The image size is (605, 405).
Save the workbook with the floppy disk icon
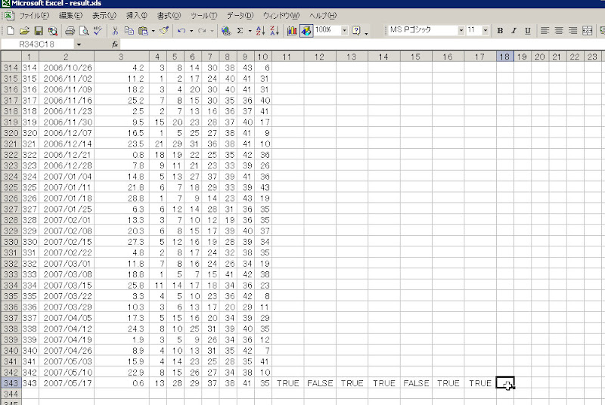pyautogui.click(x=39, y=30)
